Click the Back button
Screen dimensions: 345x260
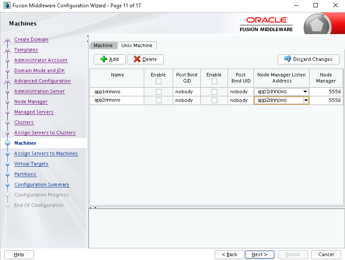pyautogui.click(x=229, y=254)
